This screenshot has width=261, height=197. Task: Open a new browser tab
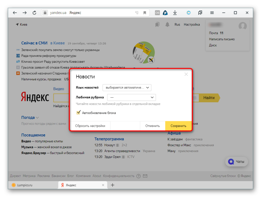coord(113,185)
